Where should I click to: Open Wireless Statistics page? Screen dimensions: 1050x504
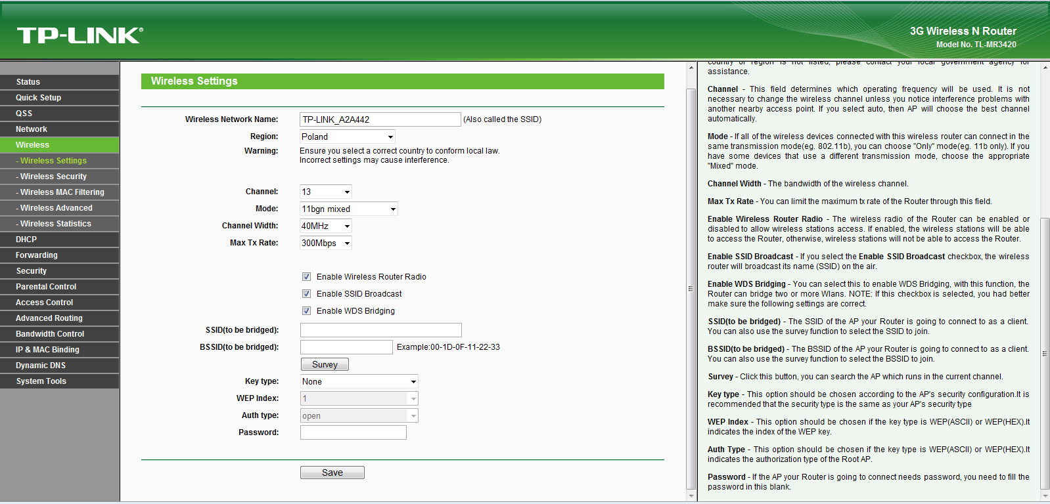60,224
